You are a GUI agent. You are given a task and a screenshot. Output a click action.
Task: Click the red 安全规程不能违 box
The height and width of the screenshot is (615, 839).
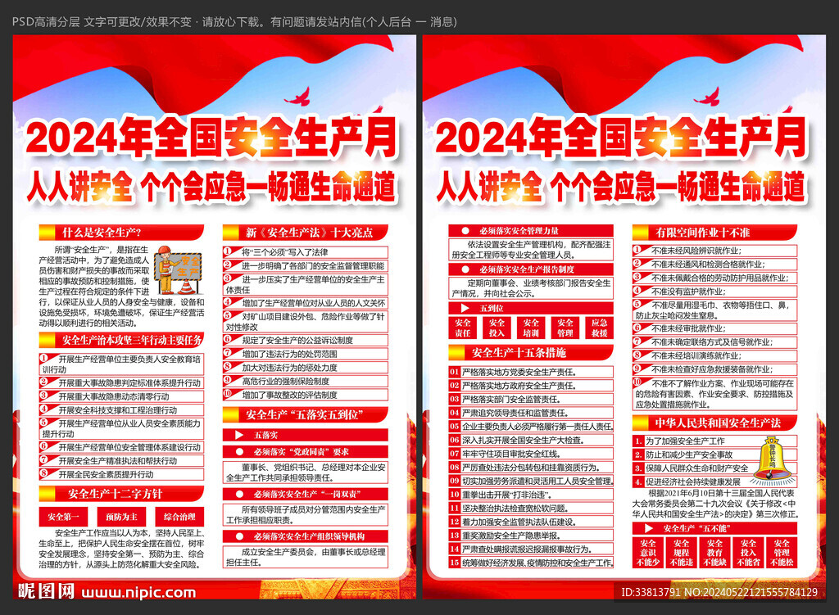pos(681,553)
